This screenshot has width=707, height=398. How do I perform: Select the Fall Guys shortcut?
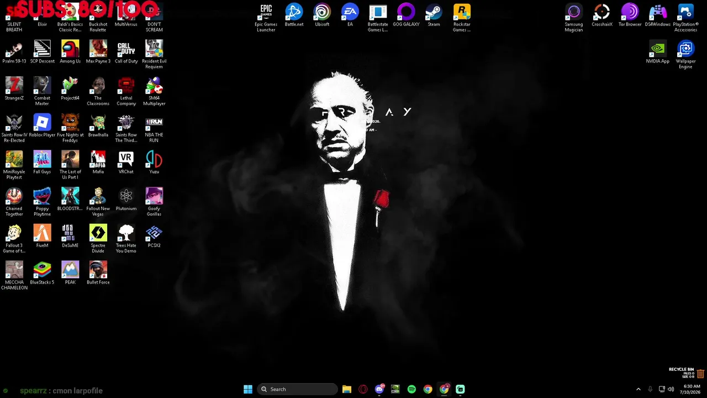(42, 163)
